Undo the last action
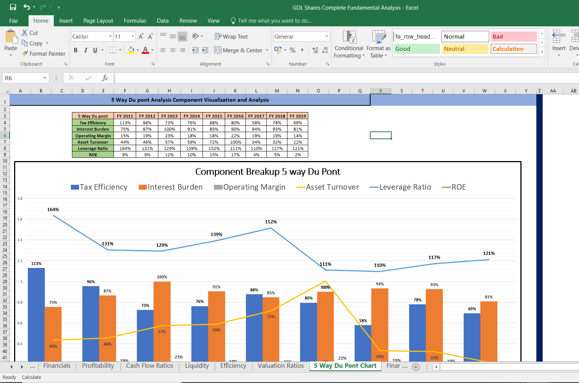Viewport: 579px width, 383px height. tap(26, 7)
